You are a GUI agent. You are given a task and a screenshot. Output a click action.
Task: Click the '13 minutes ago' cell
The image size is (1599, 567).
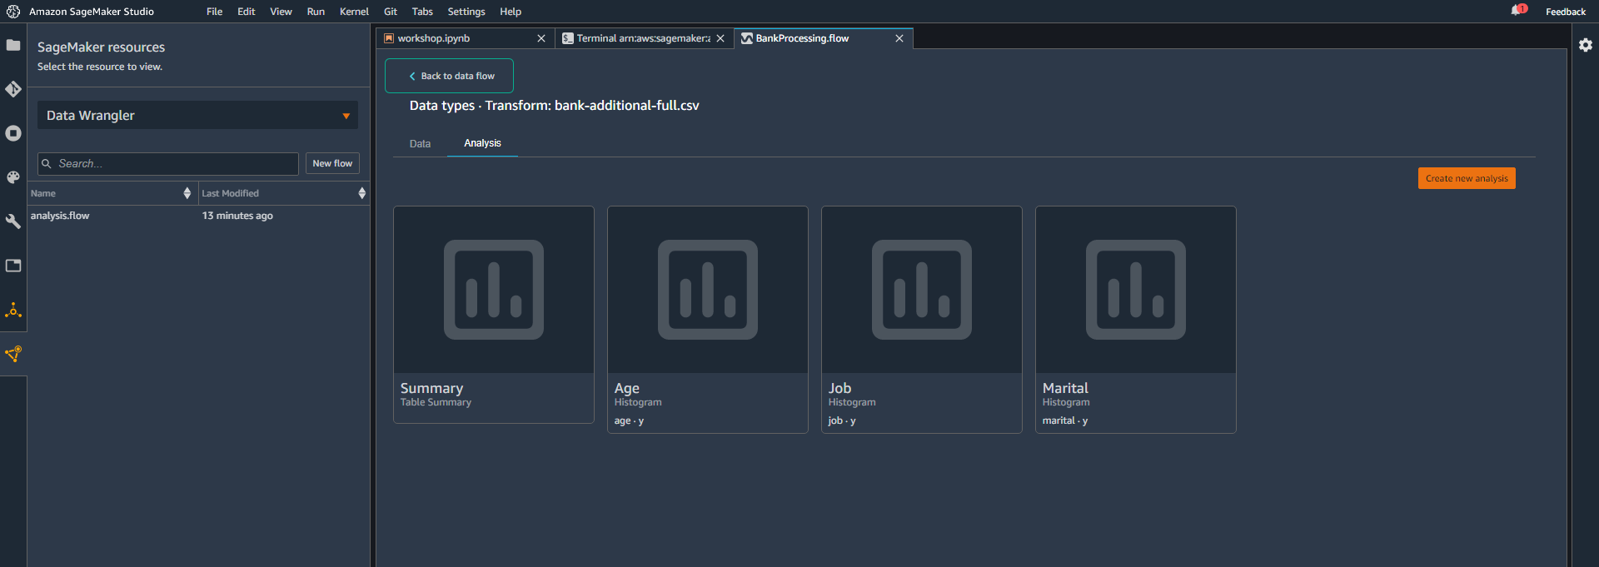tap(237, 216)
